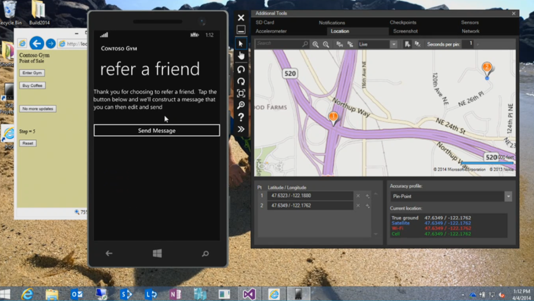Tap the phone's search button

[x=205, y=254]
